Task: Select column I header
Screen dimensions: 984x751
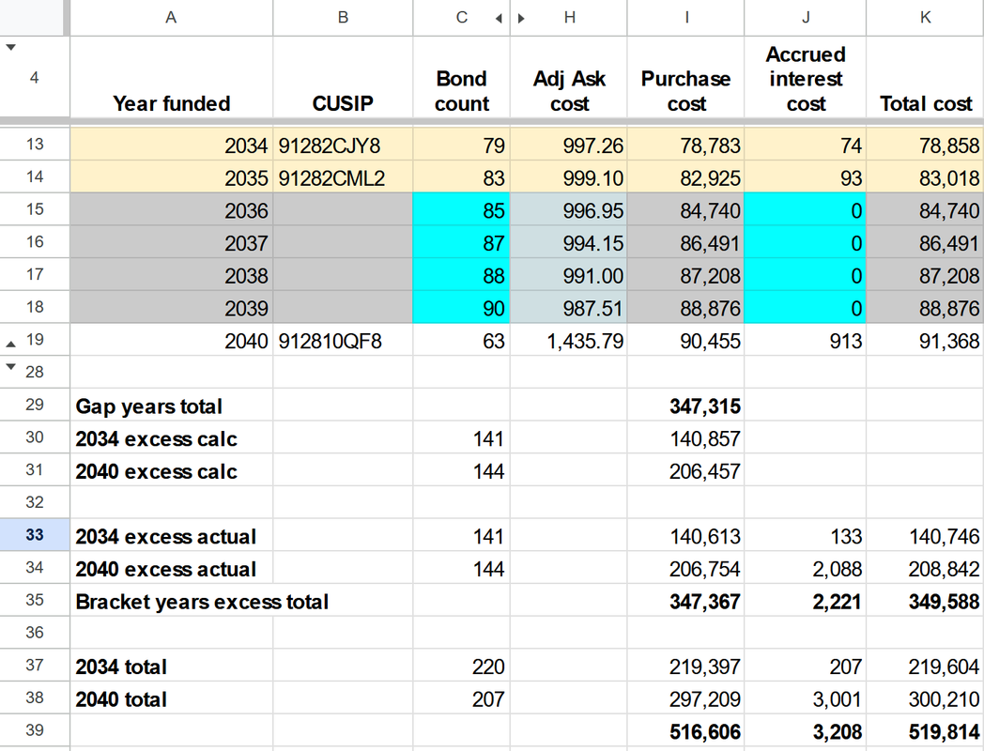Action: coord(686,18)
